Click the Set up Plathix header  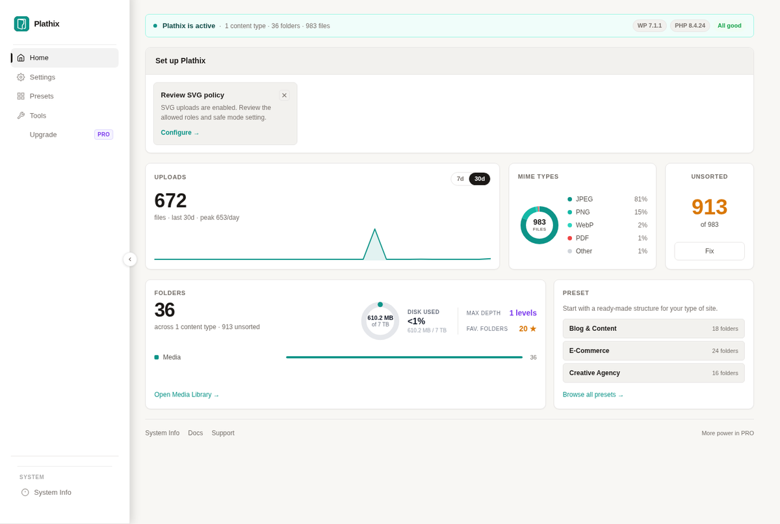[449, 60]
